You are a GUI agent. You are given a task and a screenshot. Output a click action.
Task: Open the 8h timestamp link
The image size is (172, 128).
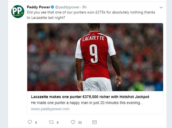[84, 7]
